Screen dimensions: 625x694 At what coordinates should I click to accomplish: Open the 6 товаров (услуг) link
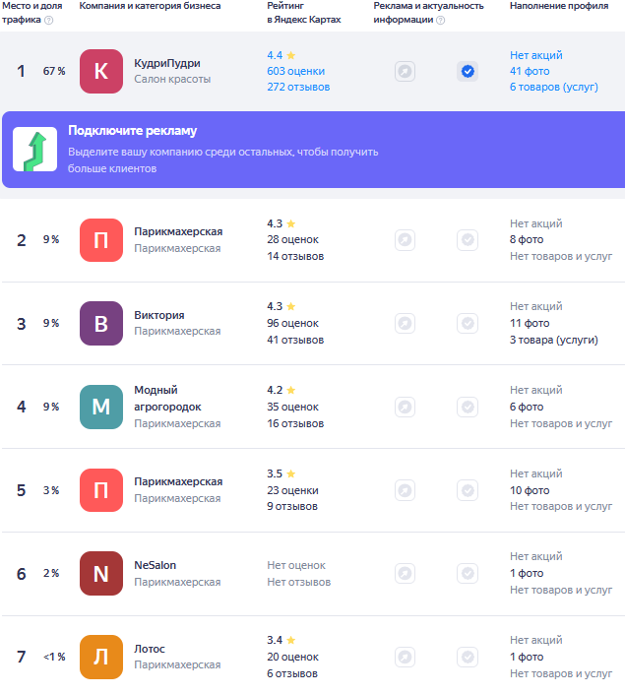click(554, 88)
